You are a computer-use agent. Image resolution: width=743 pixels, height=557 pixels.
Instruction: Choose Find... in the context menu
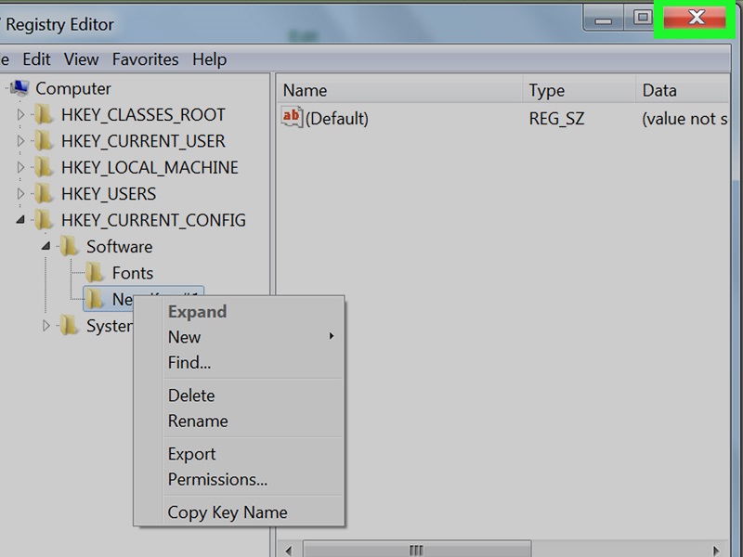pyautogui.click(x=240, y=363)
